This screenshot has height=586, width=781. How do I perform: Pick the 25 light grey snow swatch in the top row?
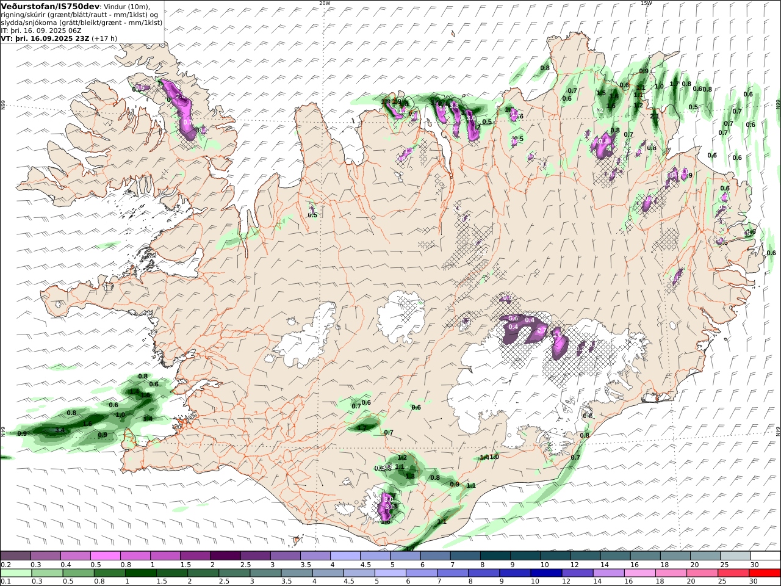coord(735,556)
